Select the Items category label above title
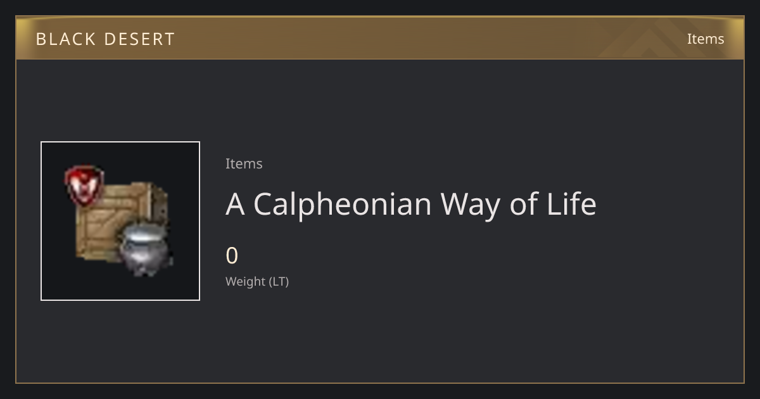This screenshot has height=399, width=760. click(x=244, y=163)
